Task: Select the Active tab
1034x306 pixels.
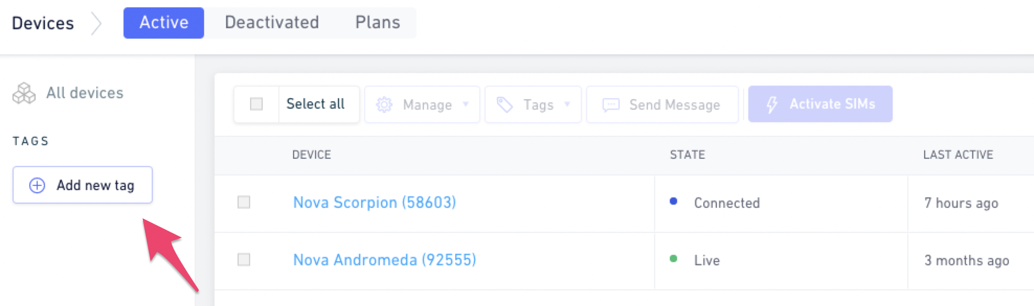Action: (x=164, y=22)
